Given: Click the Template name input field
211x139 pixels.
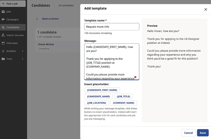Looking at the screenshot, I should (112, 27).
